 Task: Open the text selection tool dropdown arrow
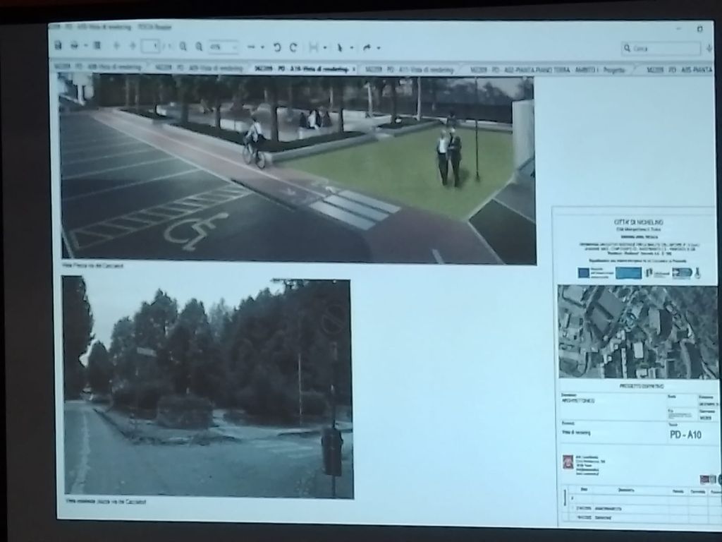325,47
